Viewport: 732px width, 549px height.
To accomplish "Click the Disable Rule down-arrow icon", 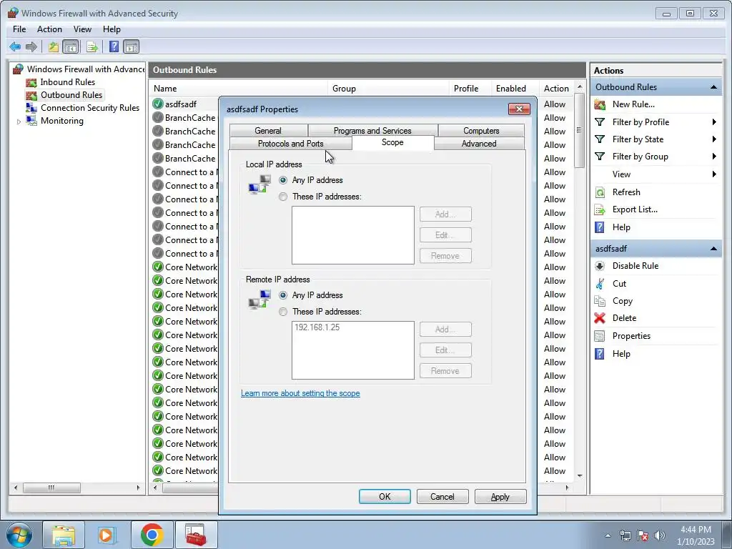I will (x=600, y=266).
